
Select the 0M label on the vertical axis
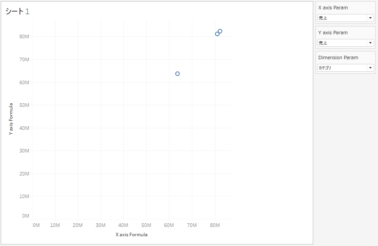tap(26, 216)
